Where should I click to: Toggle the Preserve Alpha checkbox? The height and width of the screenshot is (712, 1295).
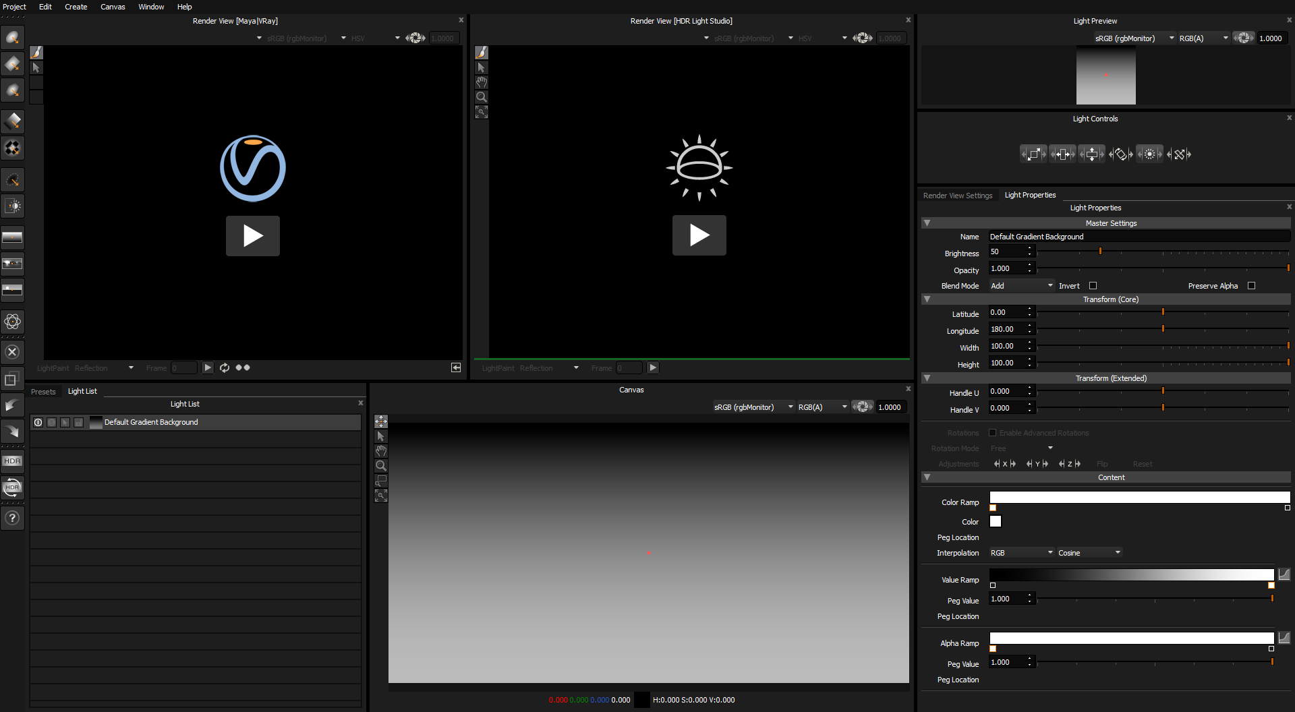coord(1252,286)
